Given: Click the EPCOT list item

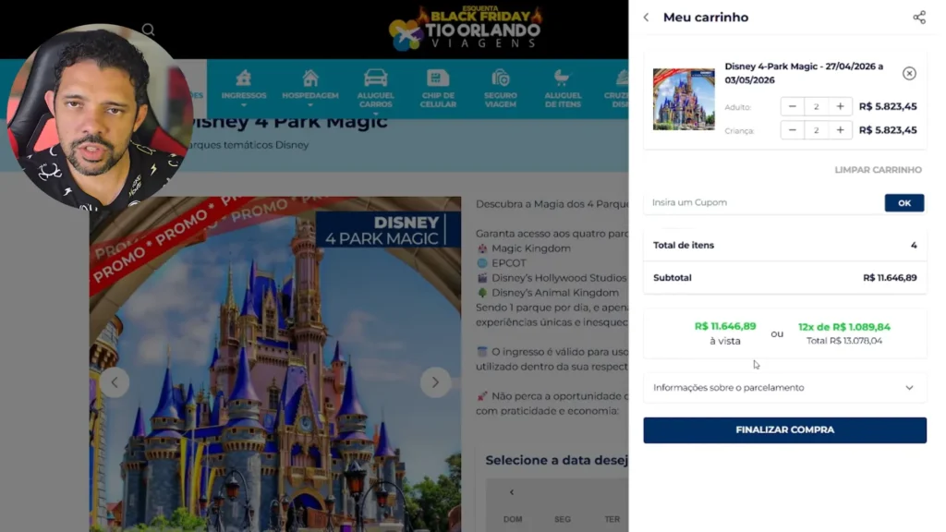Looking at the screenshot, I should [502, 263].
